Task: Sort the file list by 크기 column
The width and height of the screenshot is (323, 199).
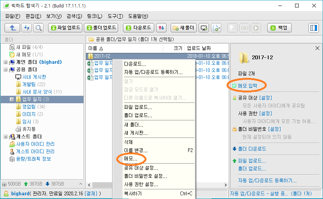Action: 174,48
